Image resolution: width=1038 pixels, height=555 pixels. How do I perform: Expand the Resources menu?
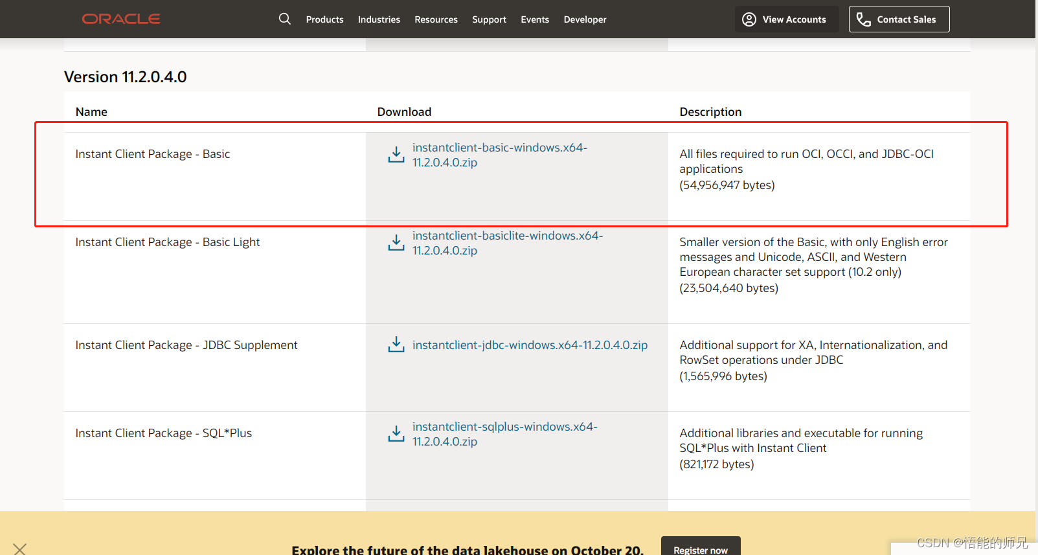coord(436,19)
